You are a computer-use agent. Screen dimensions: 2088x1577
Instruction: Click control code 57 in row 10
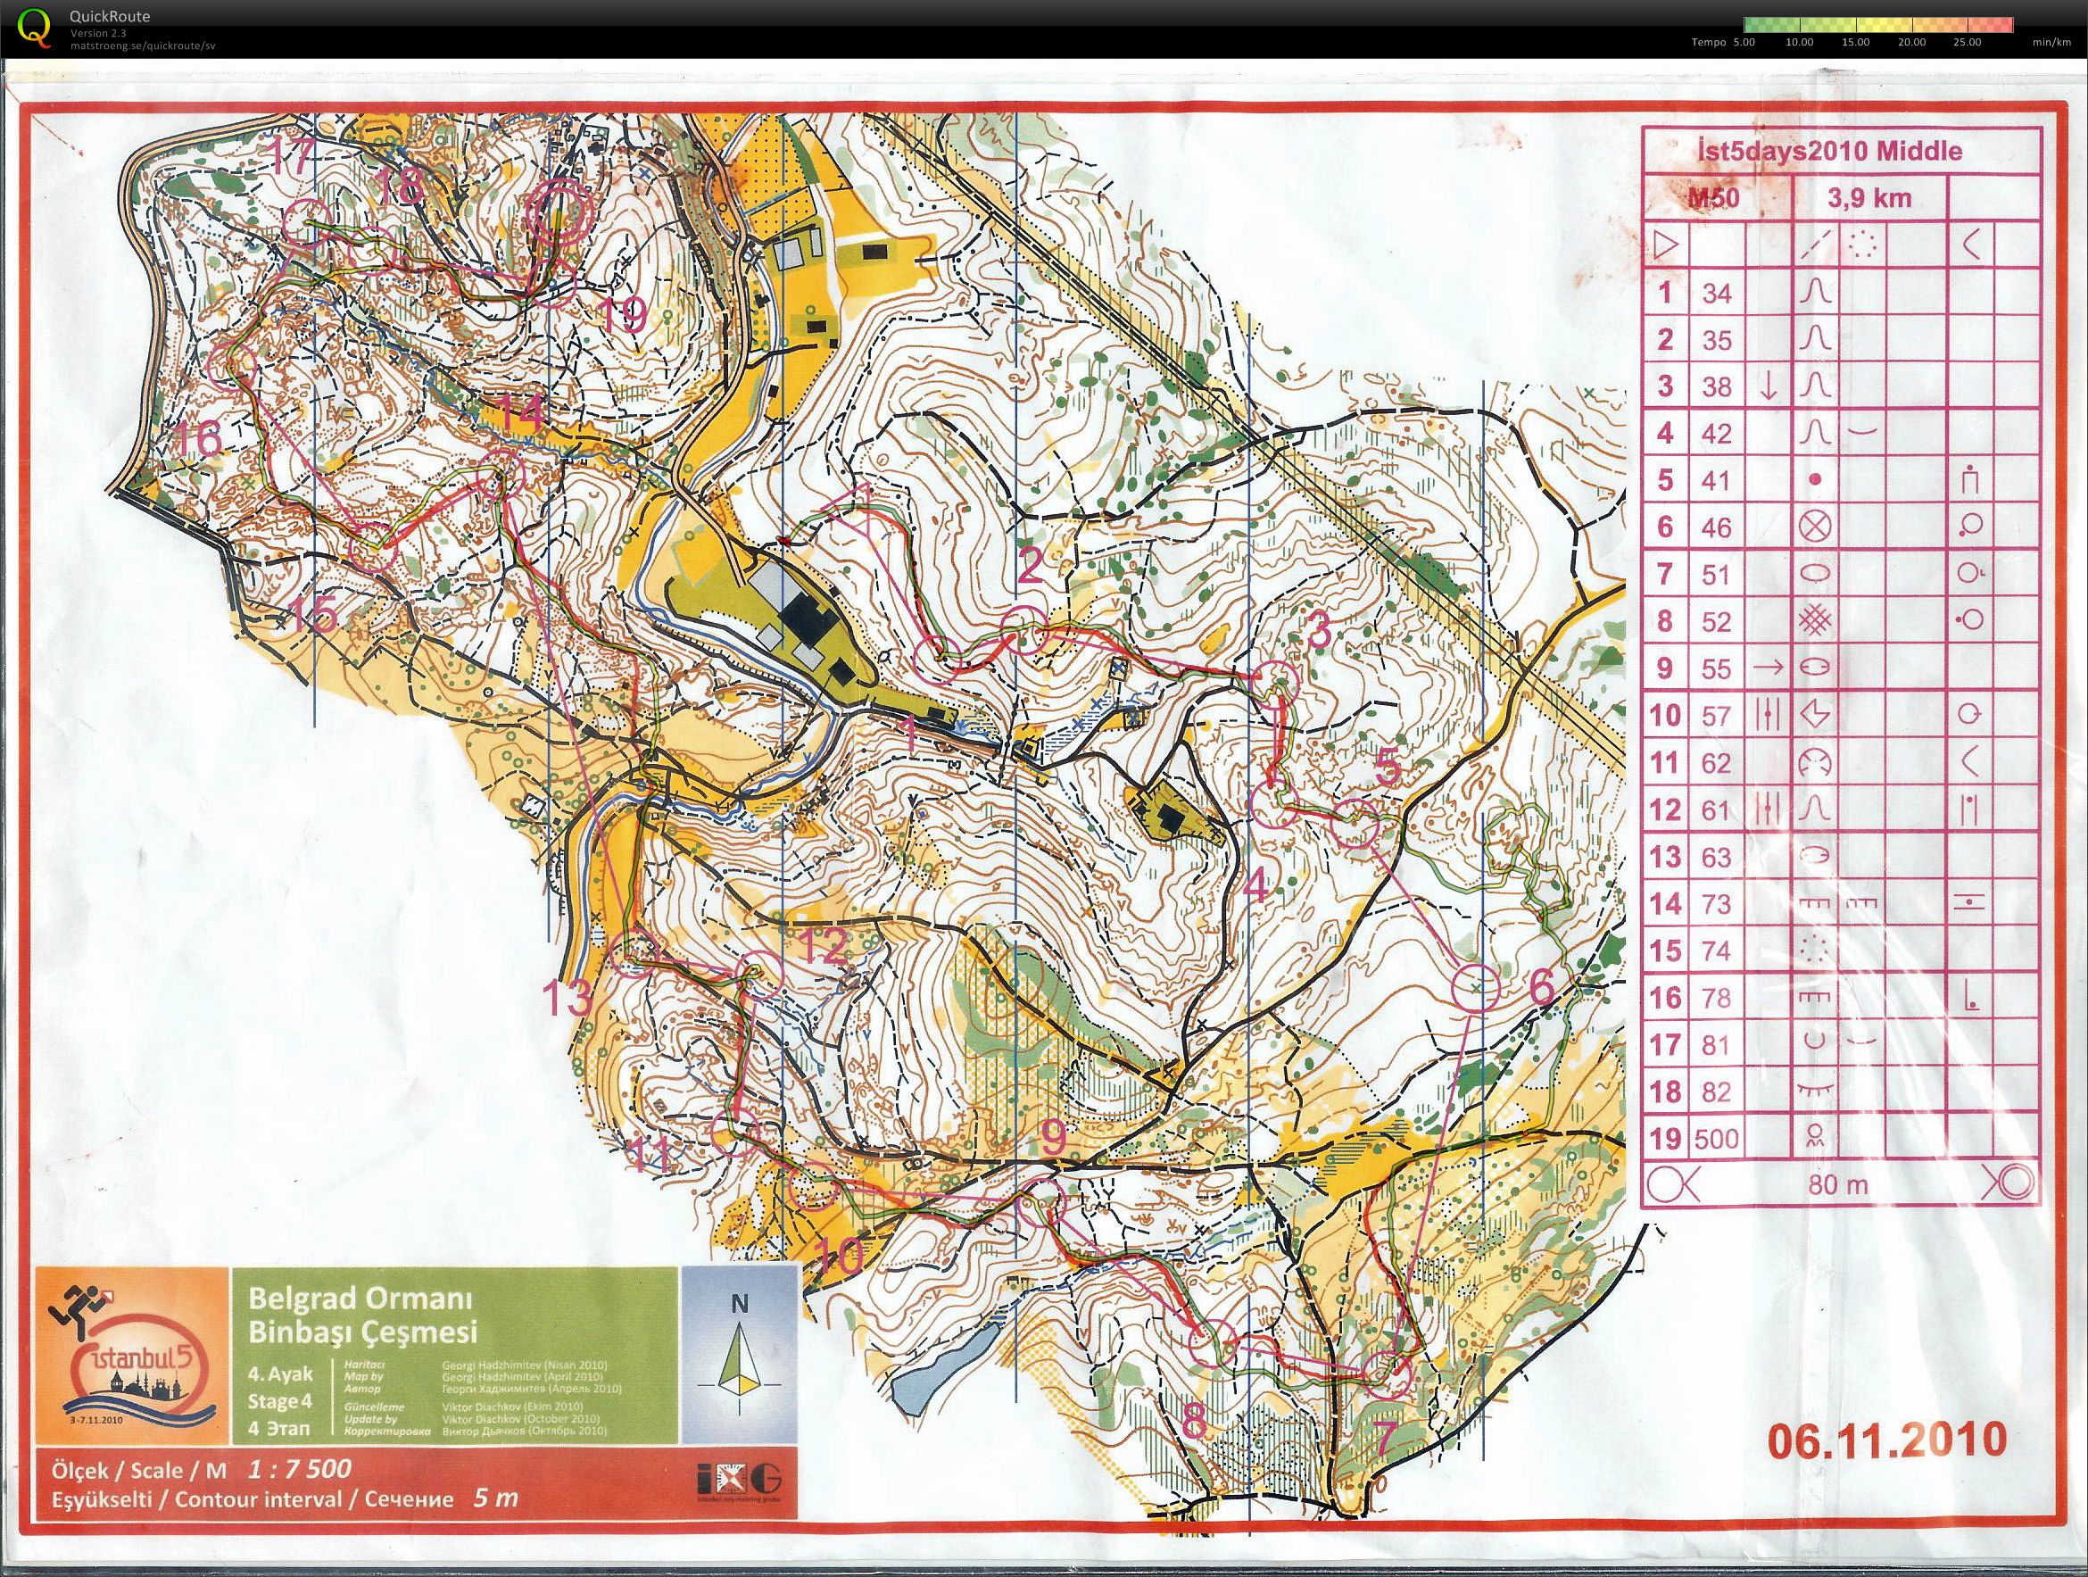click(x=1717, y=715)
